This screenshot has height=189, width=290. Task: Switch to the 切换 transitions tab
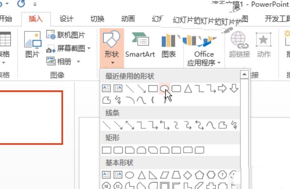(97, 19)
